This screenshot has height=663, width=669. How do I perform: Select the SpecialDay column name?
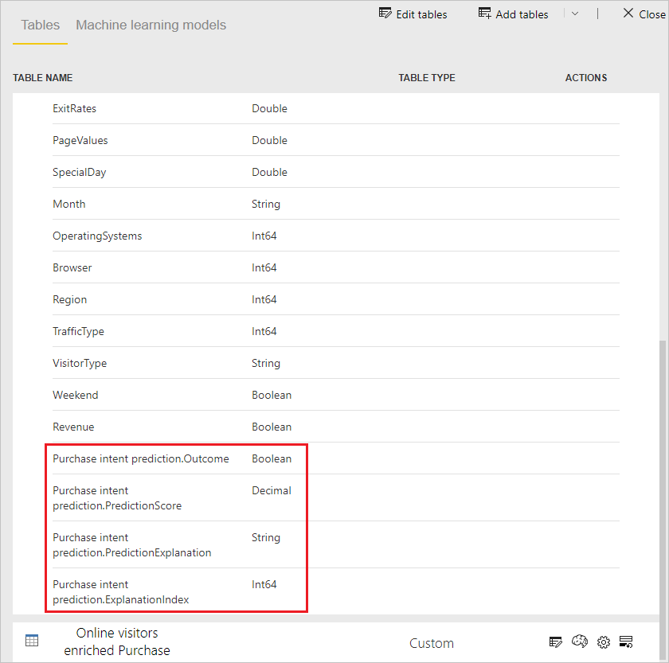[80, 172]
